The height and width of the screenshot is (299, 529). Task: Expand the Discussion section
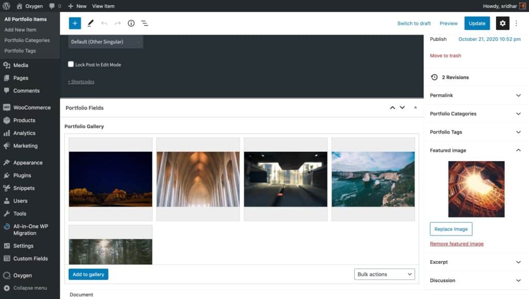tap(475, 280)
